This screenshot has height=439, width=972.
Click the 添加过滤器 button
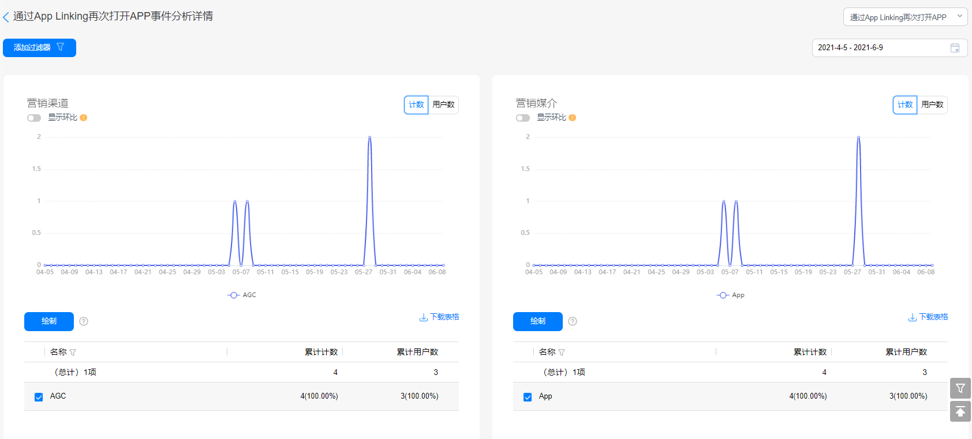39,48
